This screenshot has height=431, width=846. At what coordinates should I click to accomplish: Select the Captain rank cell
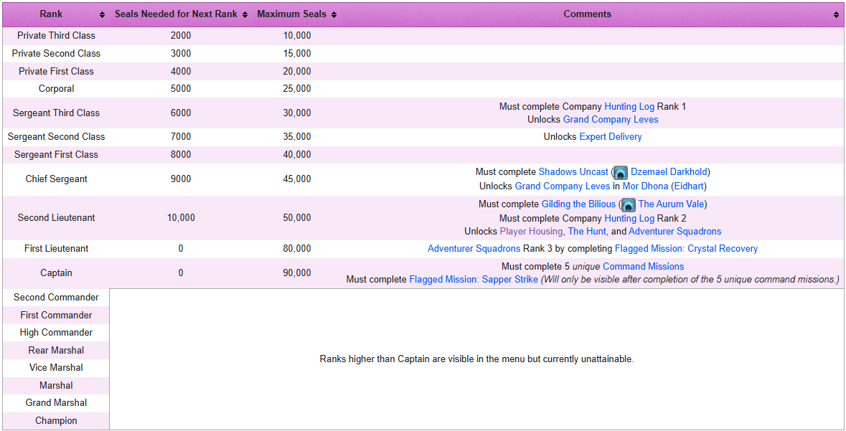56,273
